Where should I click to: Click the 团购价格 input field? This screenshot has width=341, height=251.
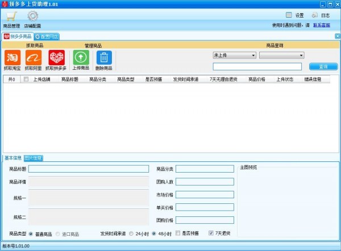click(205, 220)
